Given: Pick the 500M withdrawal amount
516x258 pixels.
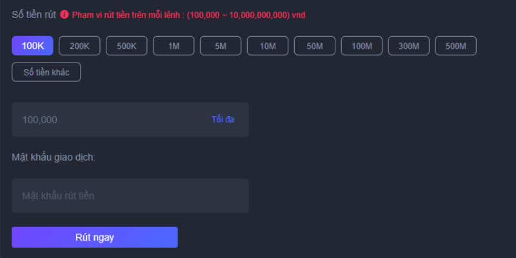Looking at the screenshot, I should (456, 46).
